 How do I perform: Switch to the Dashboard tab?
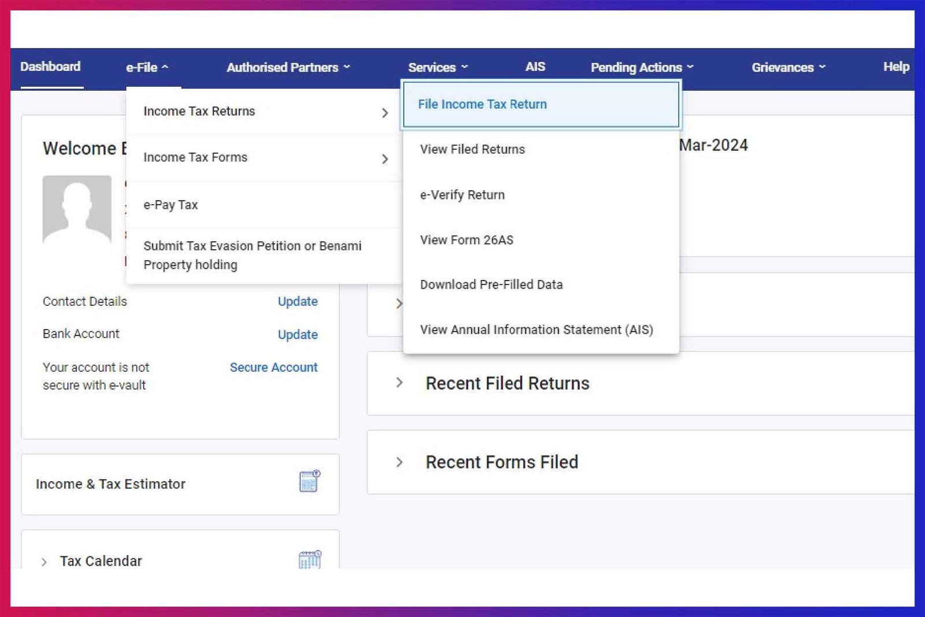pos(50,66)
